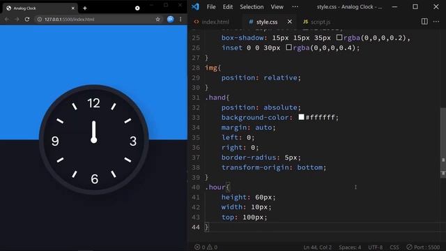
Task: Click the address bar URL 127.0.0.1
Action: [x=69, y=20]
